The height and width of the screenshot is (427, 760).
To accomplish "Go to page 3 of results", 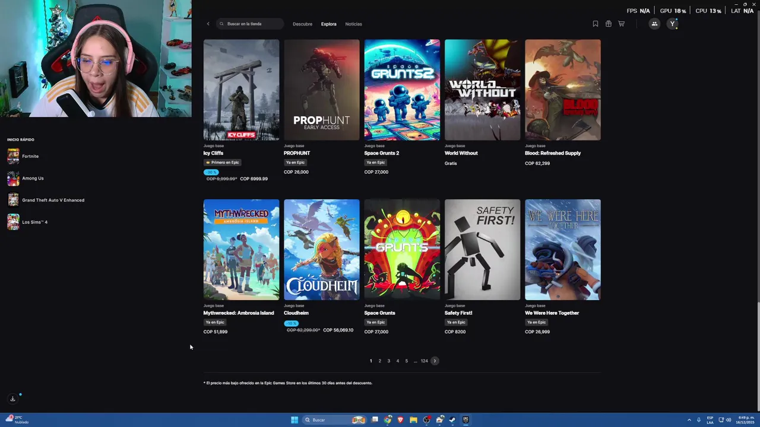I will click(x=389, y=361).
